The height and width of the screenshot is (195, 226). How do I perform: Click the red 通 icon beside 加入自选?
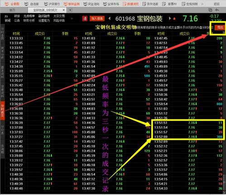tap(85, 19)
